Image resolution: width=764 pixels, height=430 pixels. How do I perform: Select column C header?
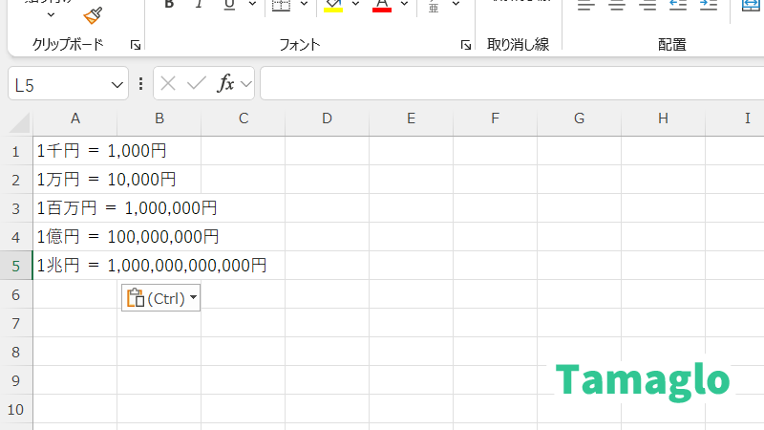point(244,118)
